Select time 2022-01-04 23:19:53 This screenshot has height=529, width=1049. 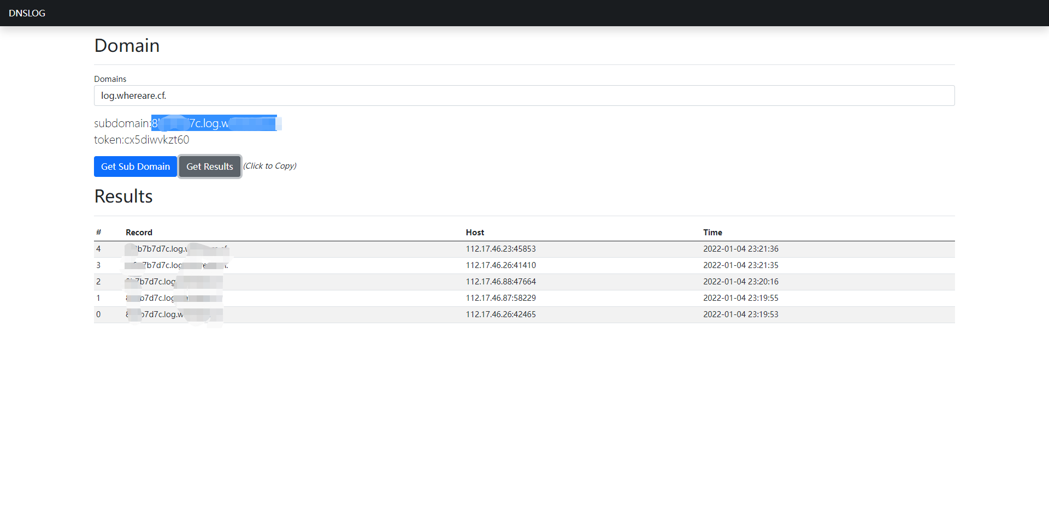click(741, 314)
